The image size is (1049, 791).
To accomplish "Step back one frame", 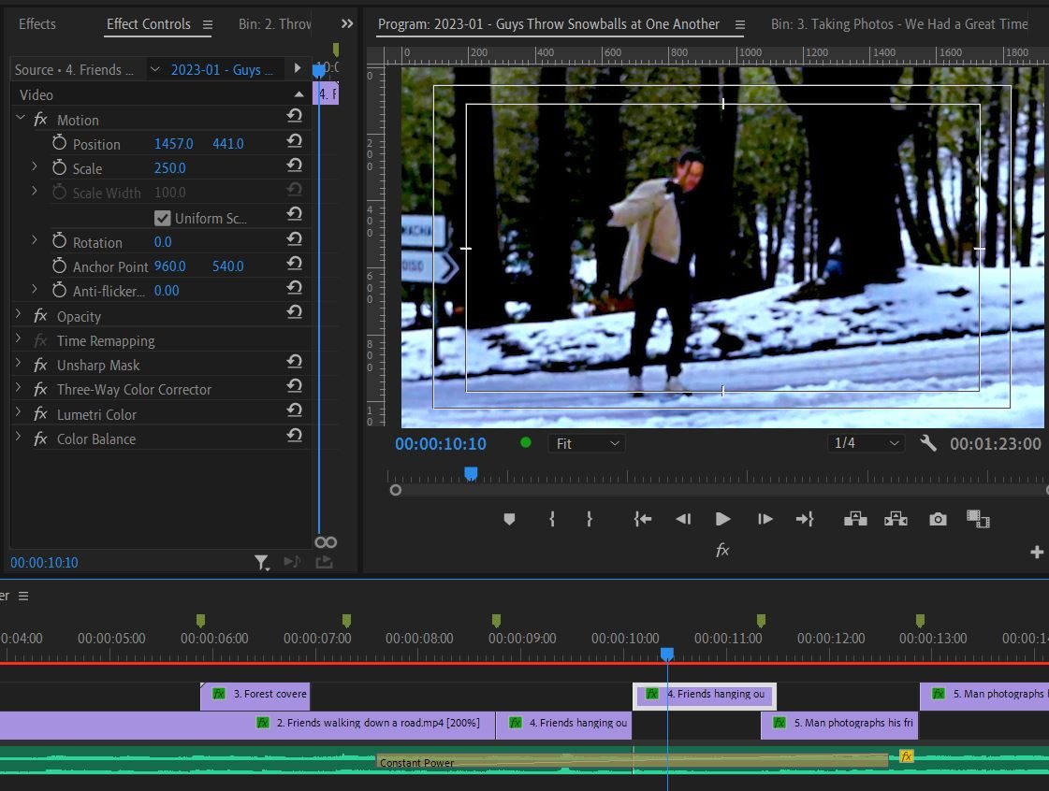I will (683, 519).
